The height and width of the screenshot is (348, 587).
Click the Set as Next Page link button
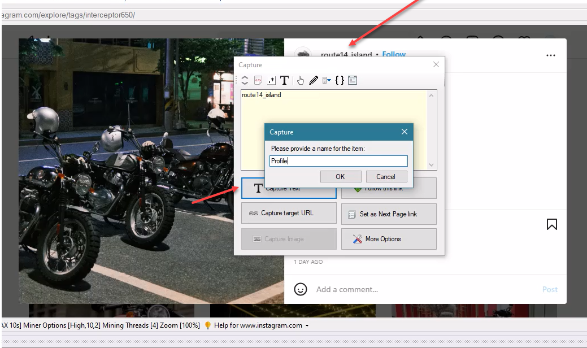(x=389, y=214)
